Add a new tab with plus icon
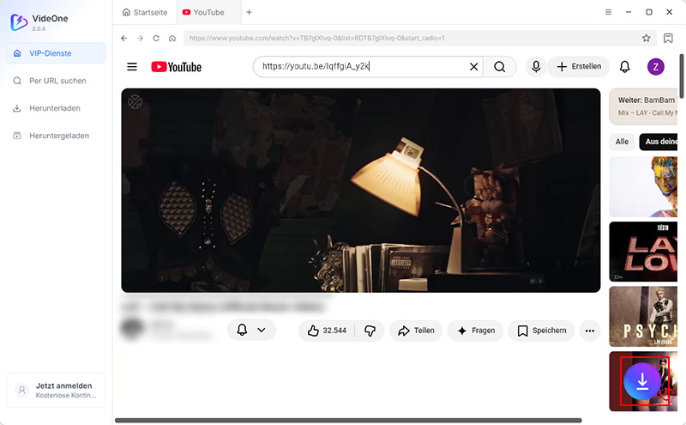686x425 pixels. click(249, 12)
